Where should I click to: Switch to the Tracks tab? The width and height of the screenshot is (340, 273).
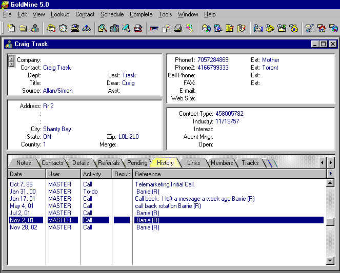click(x=250, y=163)
